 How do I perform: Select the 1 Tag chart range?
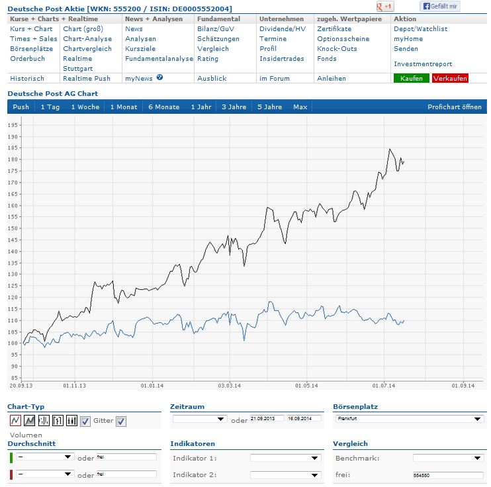click(50, 107)
